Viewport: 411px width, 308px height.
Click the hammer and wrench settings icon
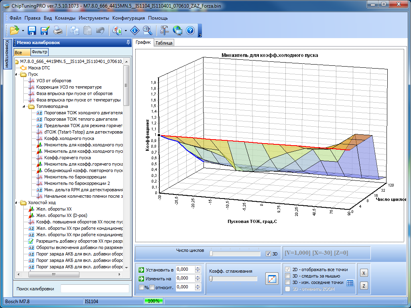(165, 30)
